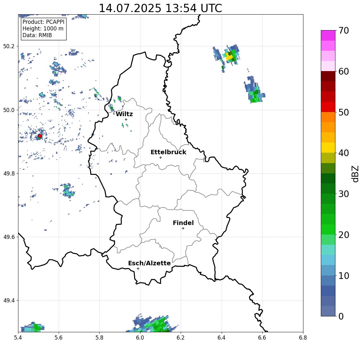The width and height of the screenshot is (363, 344).
Task: Click the 5.6 longitude axis label
Action: pos(59,338)
